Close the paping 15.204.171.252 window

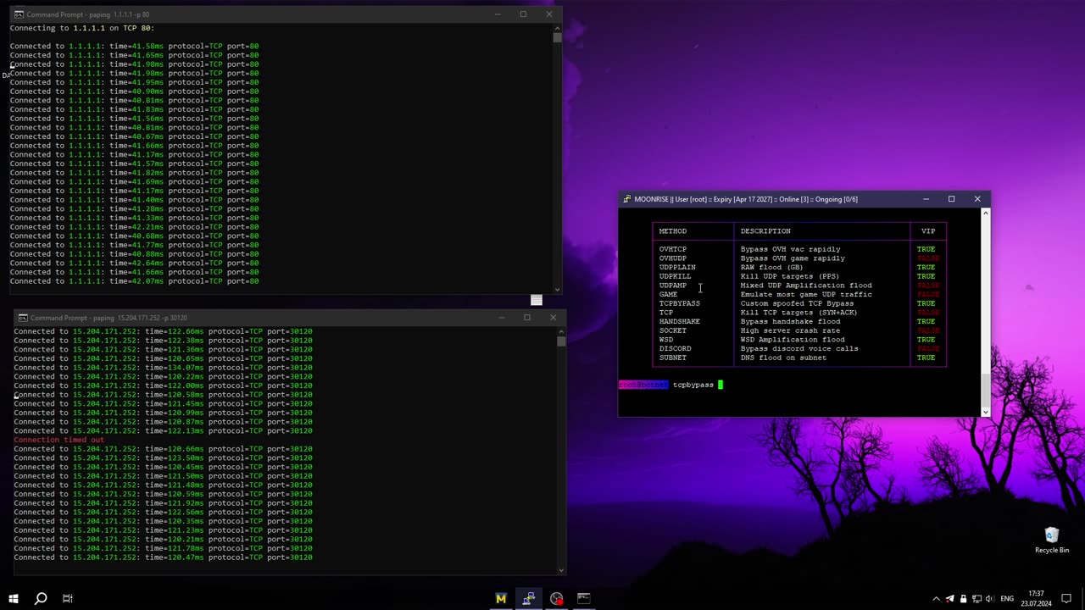coord(554,318)
